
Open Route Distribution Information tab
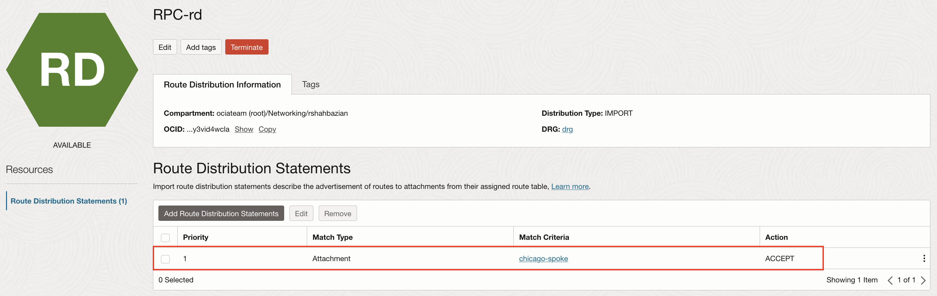coord(222,85)
